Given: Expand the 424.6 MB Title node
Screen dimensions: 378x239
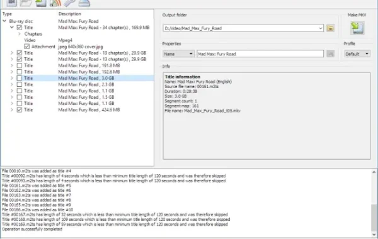Looking at the screenshot, I should [11, 110].
